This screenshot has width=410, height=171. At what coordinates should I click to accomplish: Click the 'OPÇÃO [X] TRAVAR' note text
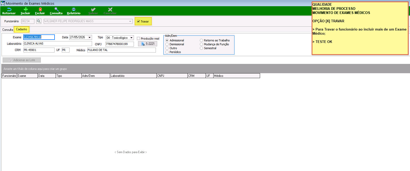tap(328, 21)
